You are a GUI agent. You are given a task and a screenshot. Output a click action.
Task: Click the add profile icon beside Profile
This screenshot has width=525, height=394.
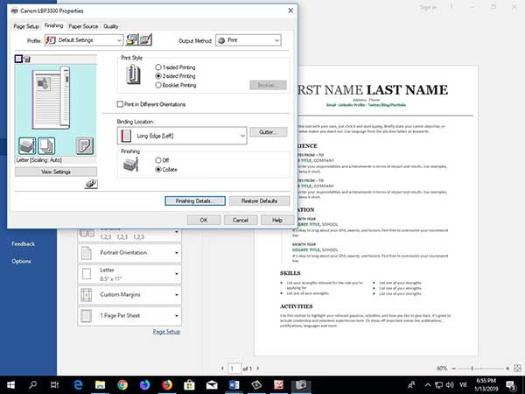[131, 40]
